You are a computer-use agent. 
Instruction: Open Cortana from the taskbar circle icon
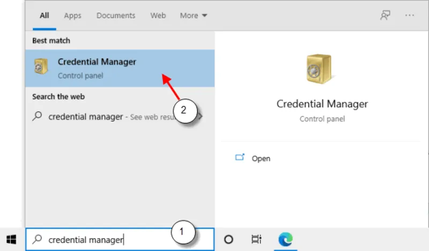pyautogui.click(x=228, y=239)
